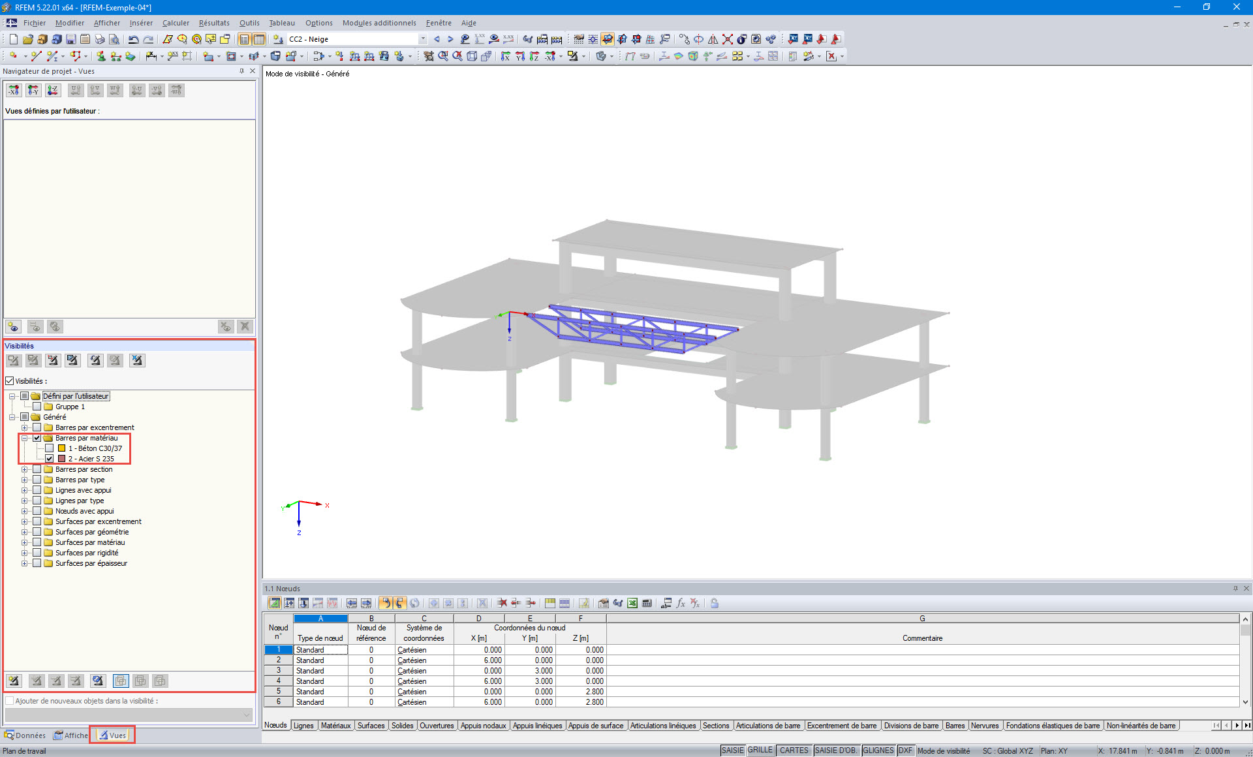Check the 1 - Béton C30/37 checkbox
Viewport: 1253px width, 757px height.
pos(50,448)
